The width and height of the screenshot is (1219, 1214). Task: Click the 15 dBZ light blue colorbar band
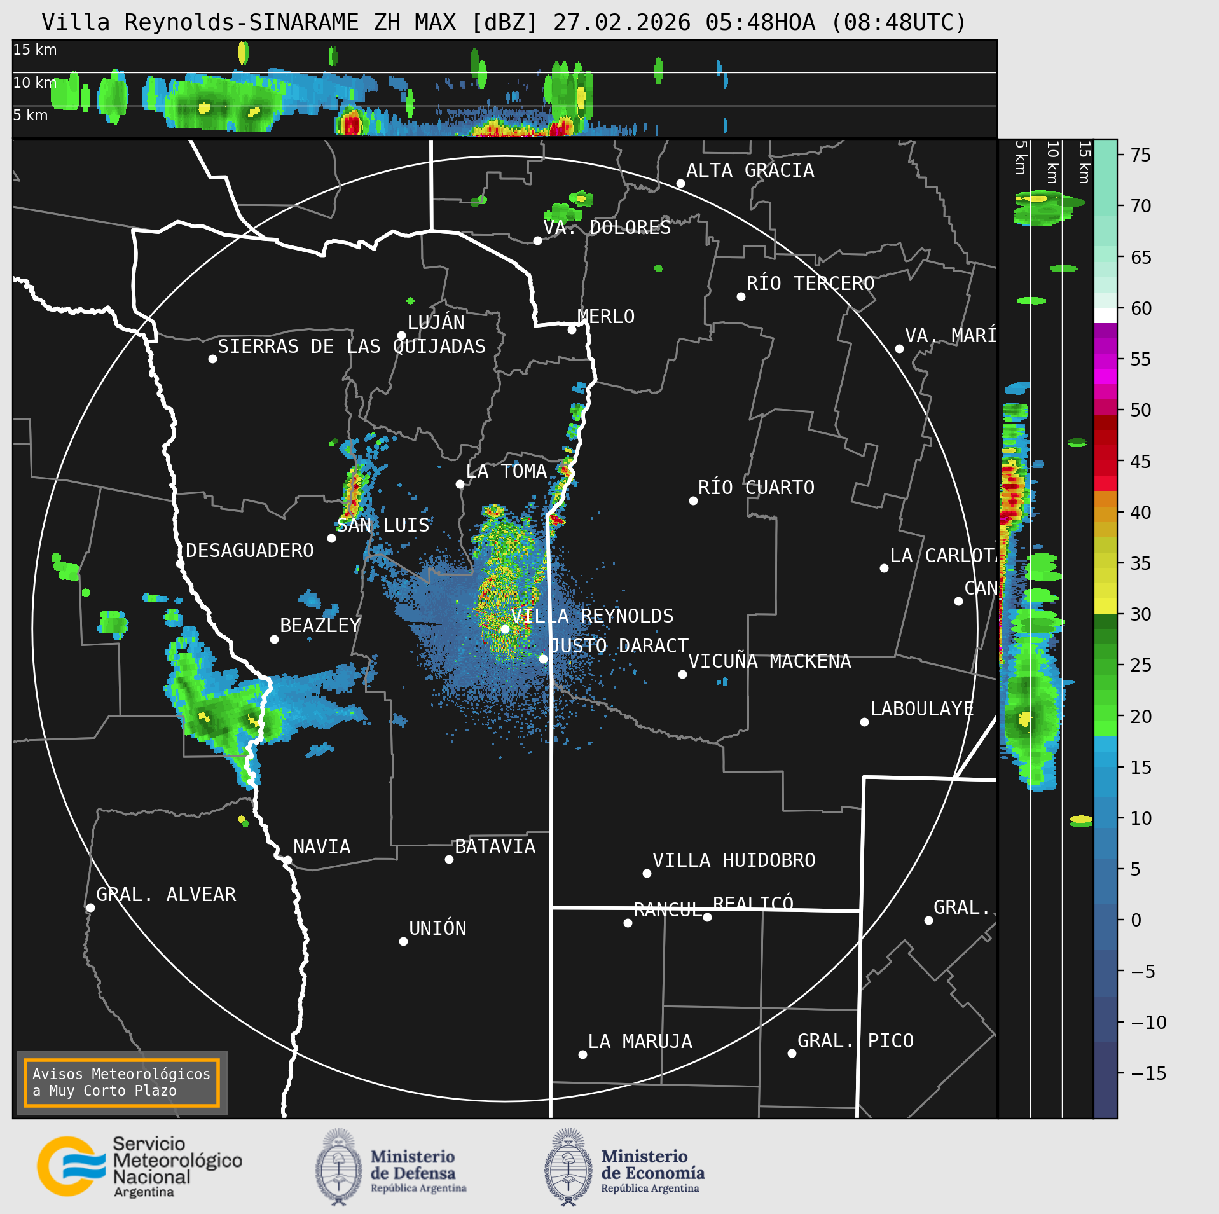click(x=1105, y=759)
